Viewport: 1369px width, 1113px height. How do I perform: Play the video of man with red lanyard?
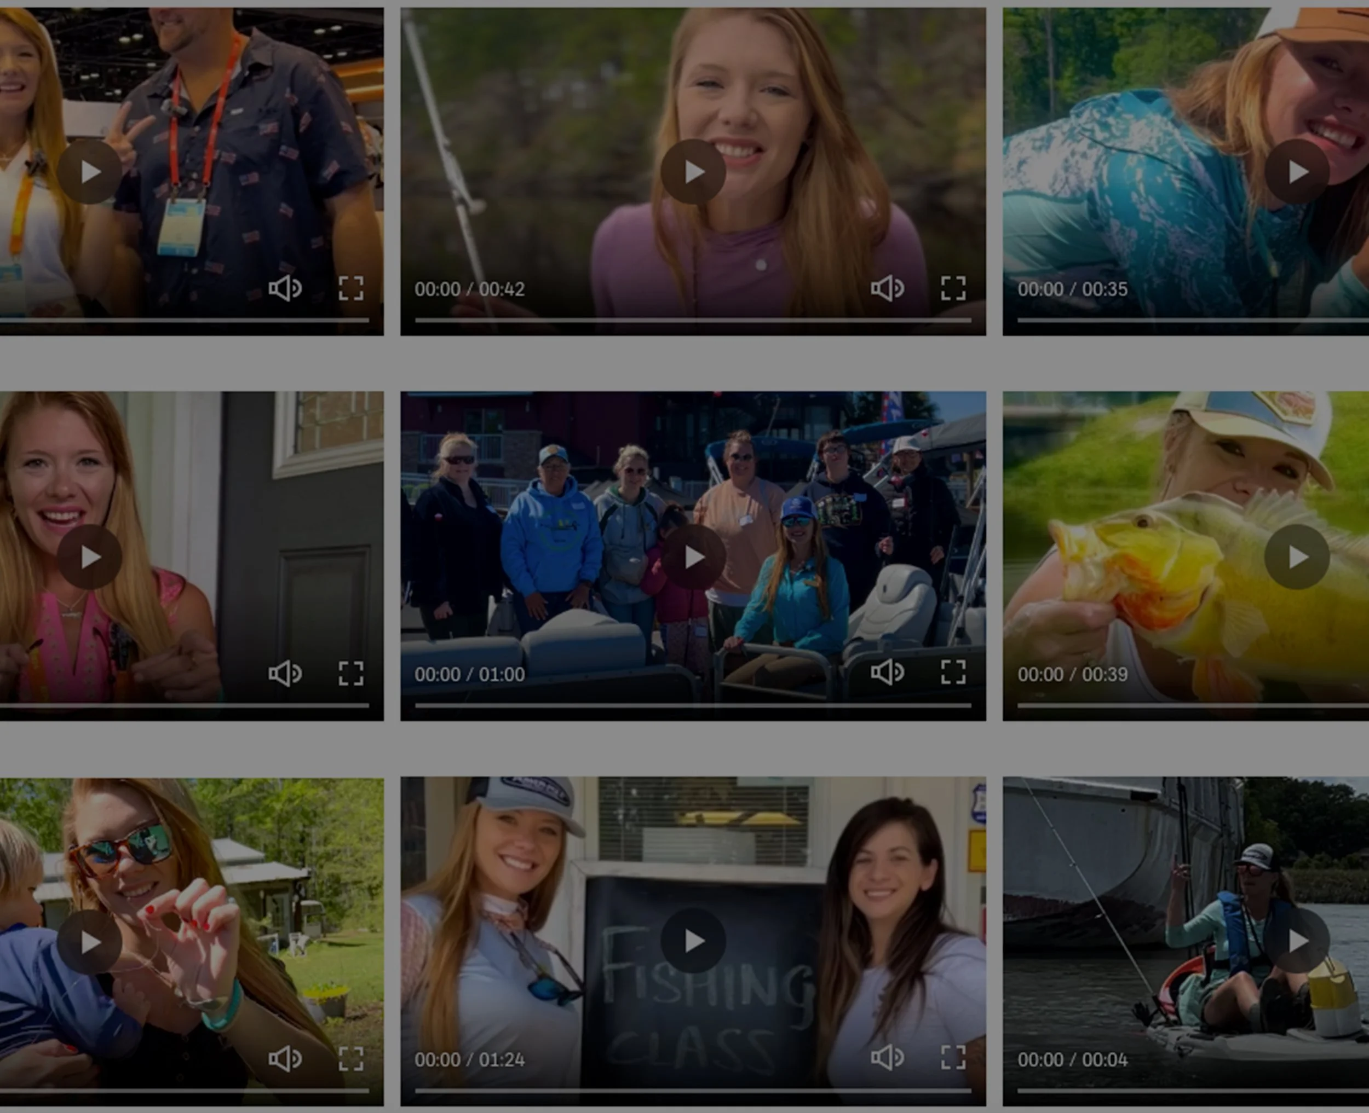pyautogui.click(x=89, y=172)
